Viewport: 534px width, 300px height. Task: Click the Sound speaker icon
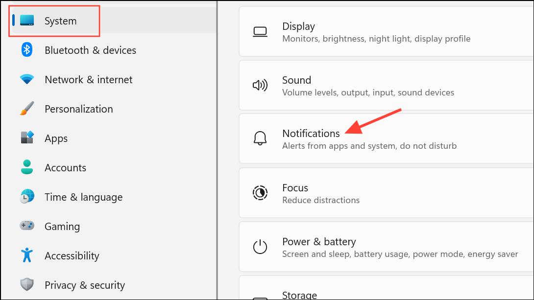click(x=260, y=86)
